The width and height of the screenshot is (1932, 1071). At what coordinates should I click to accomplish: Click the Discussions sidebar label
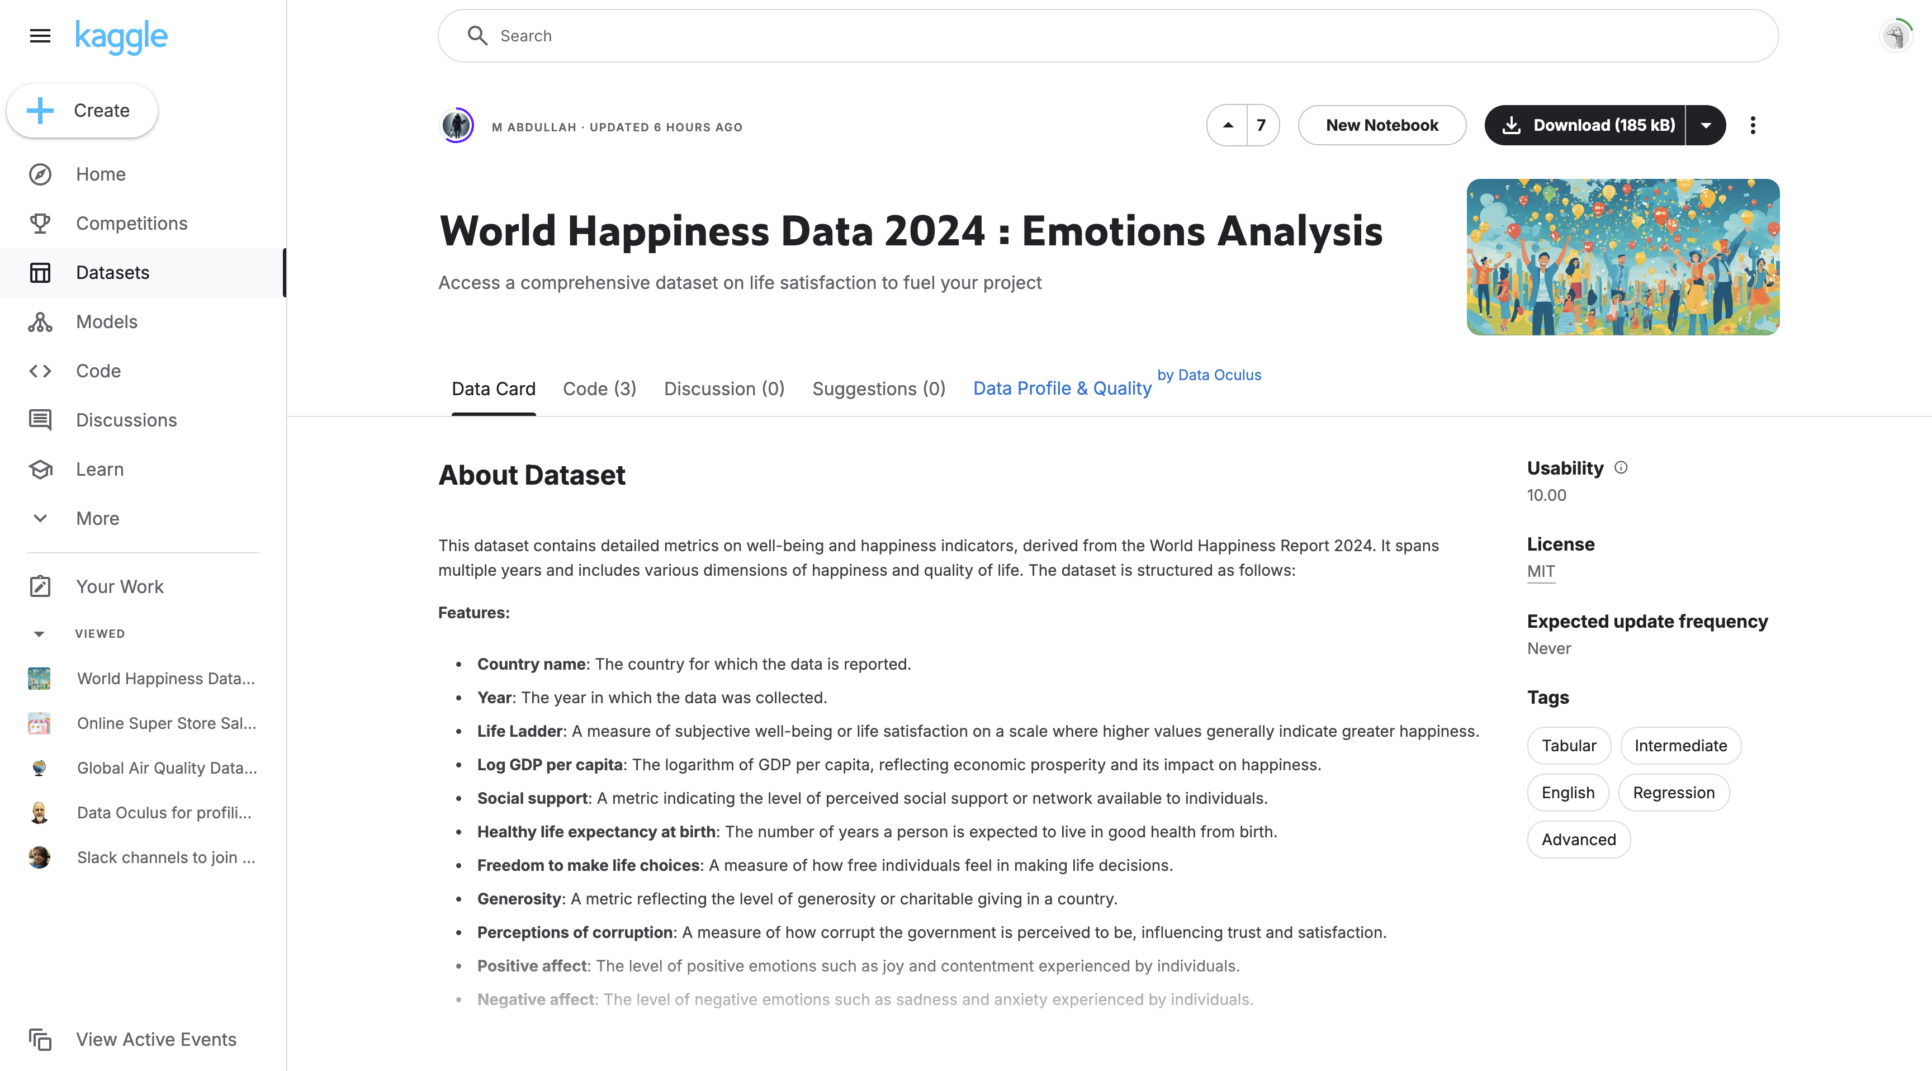point(126,420)
